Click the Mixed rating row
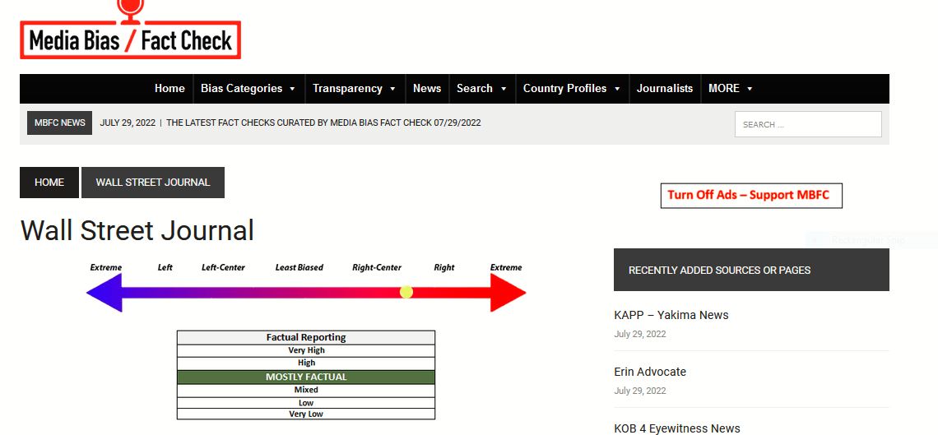 [x=306, y=390]
